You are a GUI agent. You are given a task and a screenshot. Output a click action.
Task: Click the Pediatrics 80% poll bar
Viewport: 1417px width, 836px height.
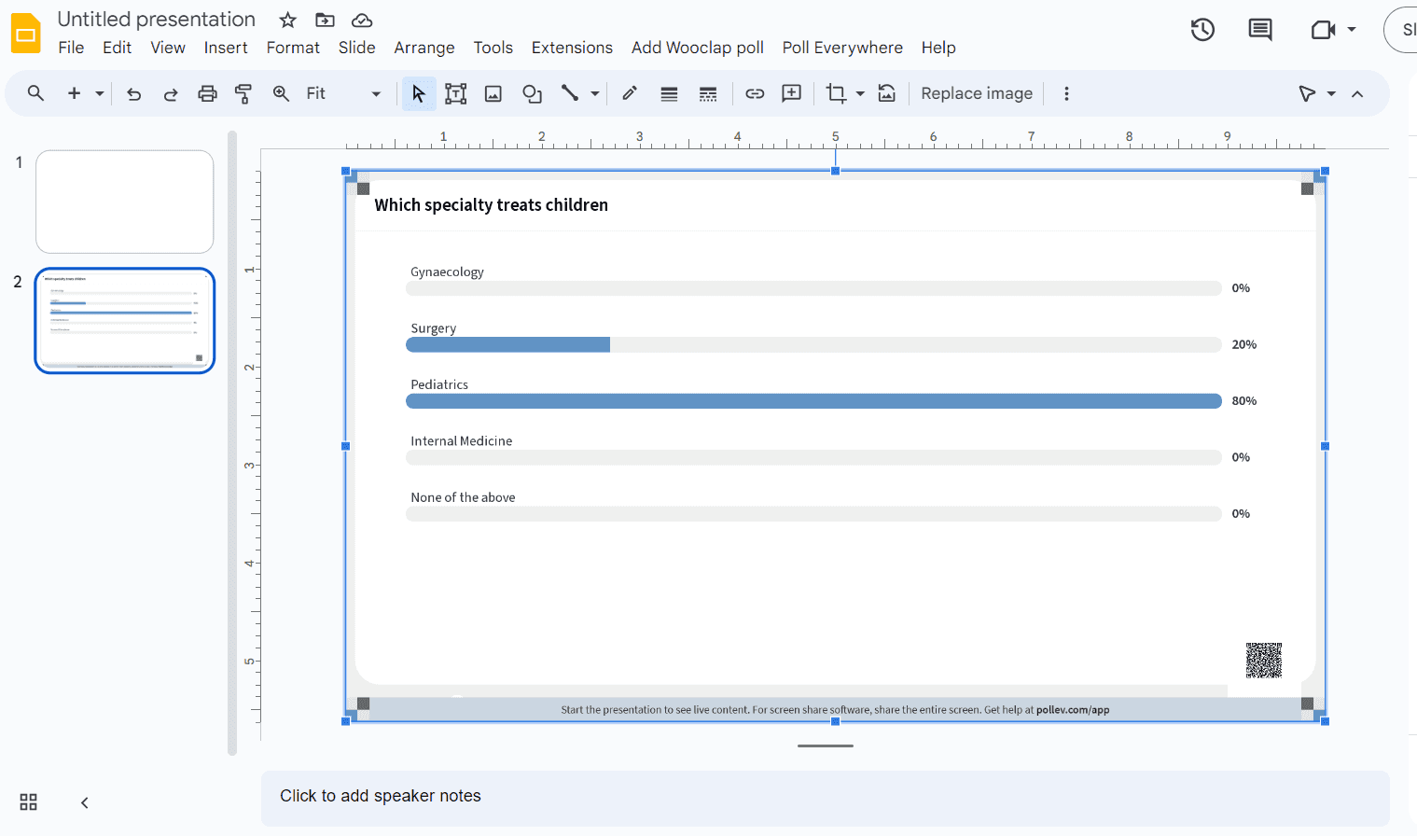813,401
